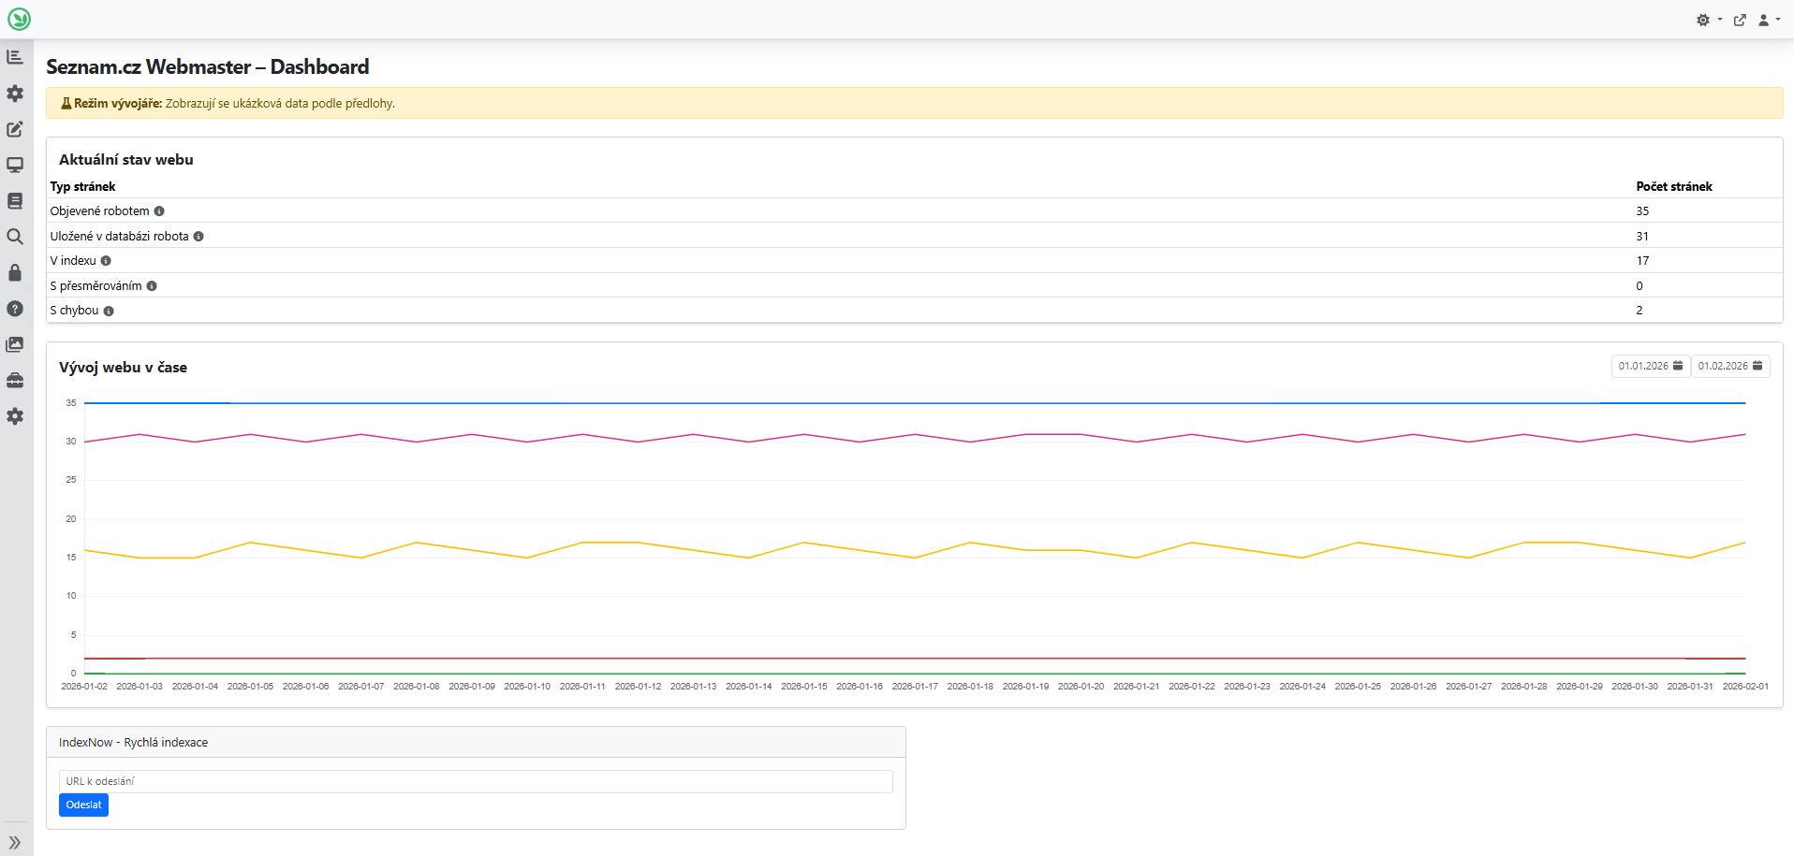
Task: Expand the sidebar with the double-chevron icon
Action: tap(15, 842)
